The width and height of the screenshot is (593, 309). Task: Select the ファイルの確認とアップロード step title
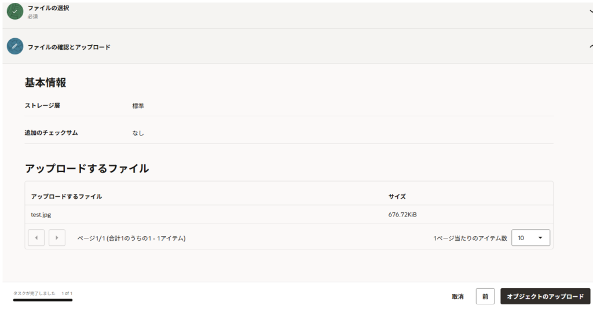coord(69,47)
